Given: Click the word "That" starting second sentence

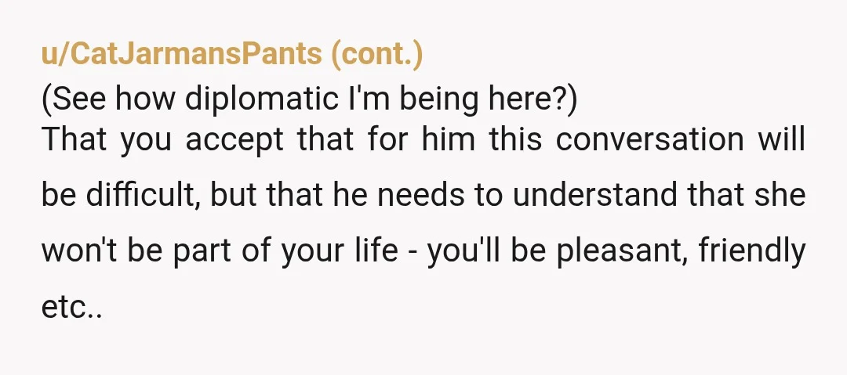Looking at the screenshot, I should [x=74, y=140].
